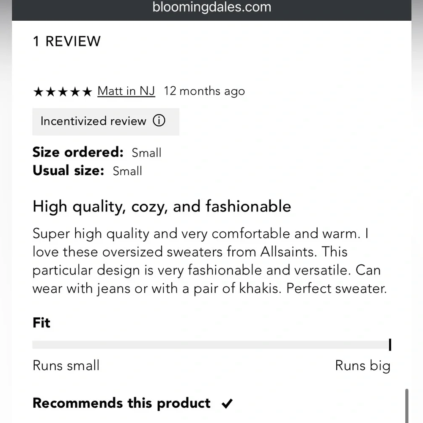The image size is (423, 423).
Task: Click the 1 REVIEW heading
Action: (67, 41)
